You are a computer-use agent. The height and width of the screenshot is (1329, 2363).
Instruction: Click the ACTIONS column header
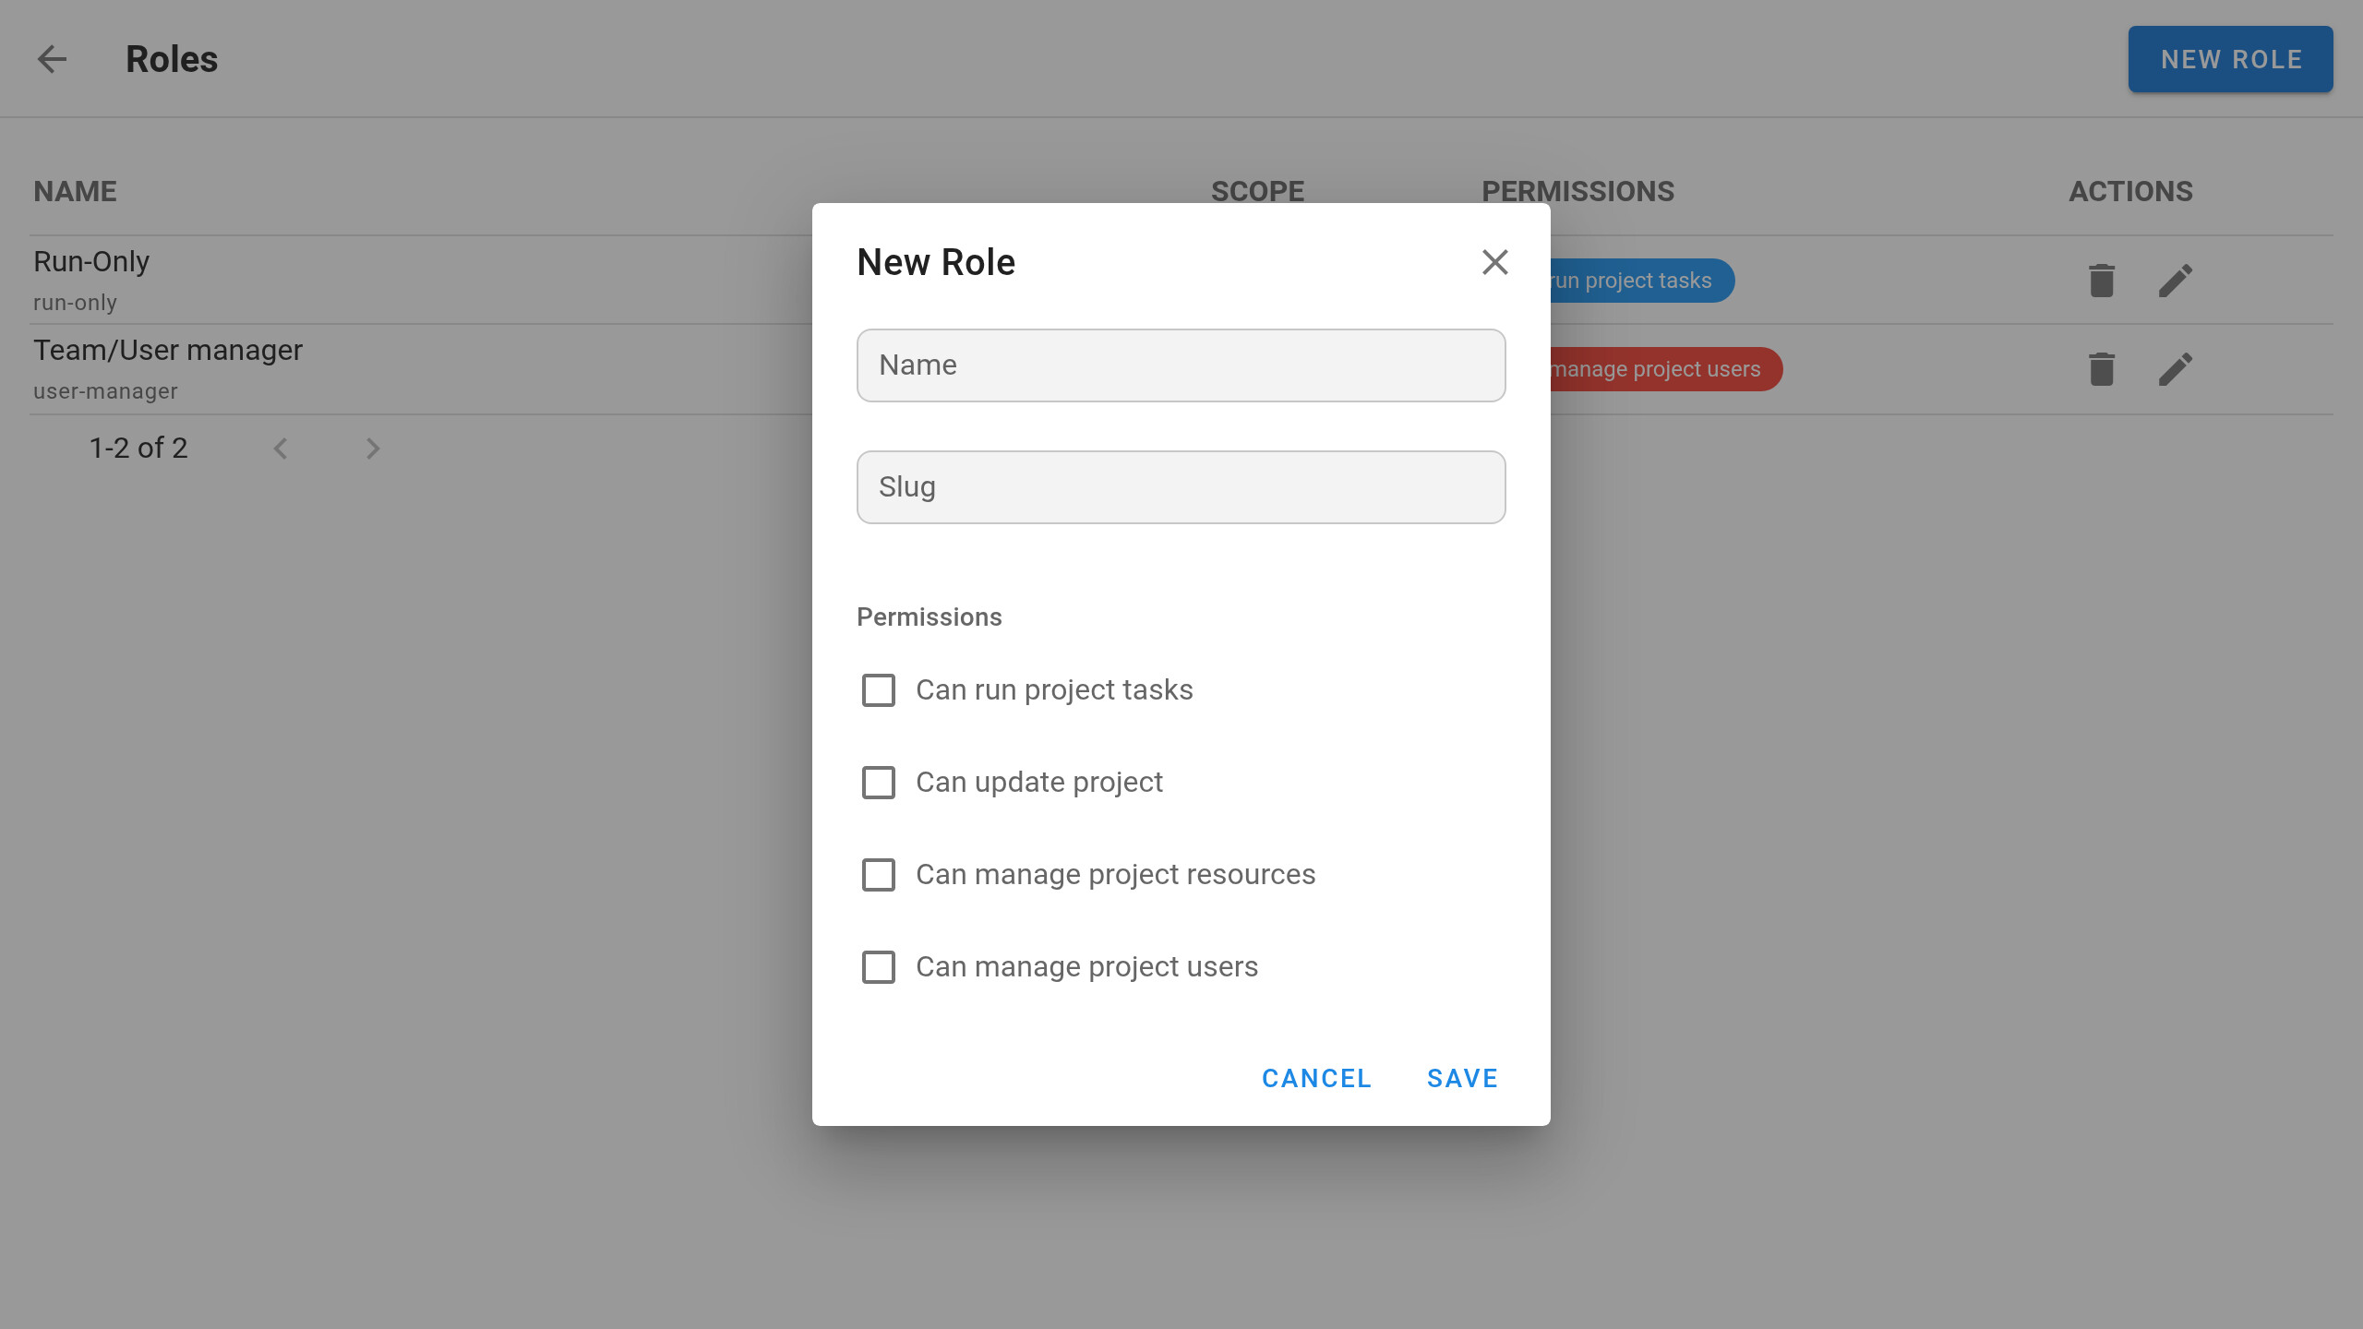click(x=2130, y=191)
